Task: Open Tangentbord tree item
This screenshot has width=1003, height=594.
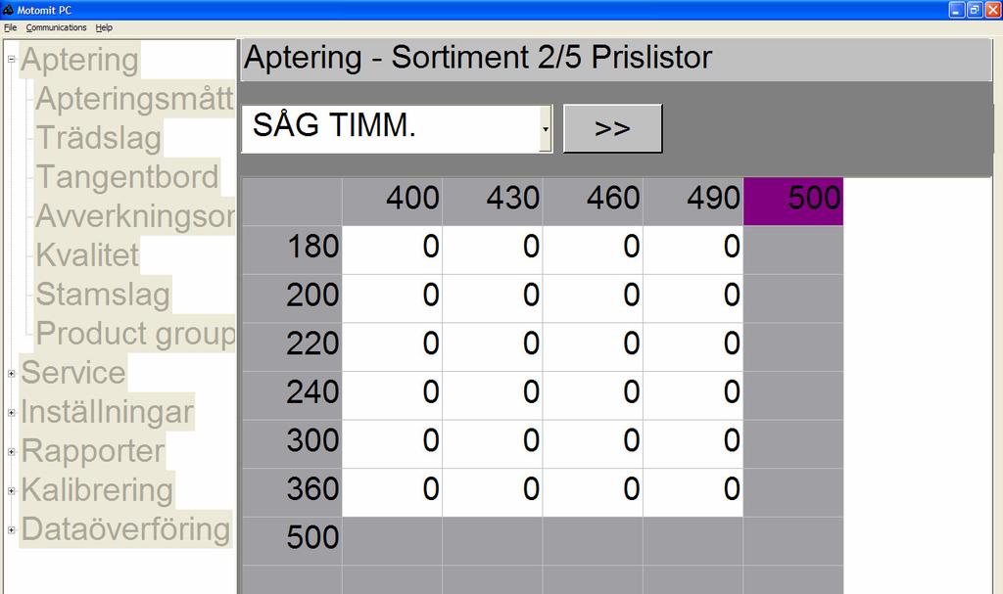Action: pos(127,177)
